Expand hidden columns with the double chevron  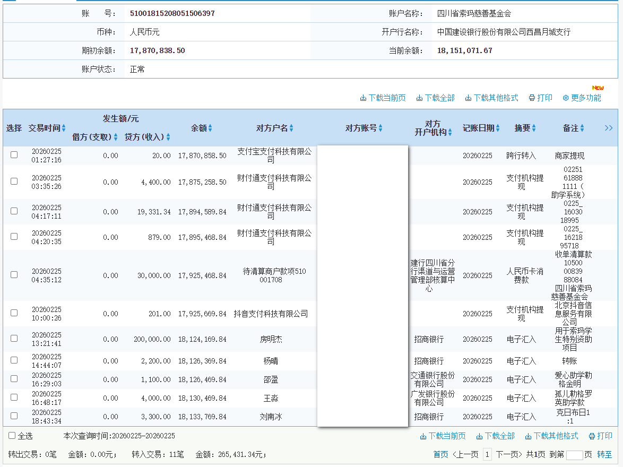pos(609,127)
